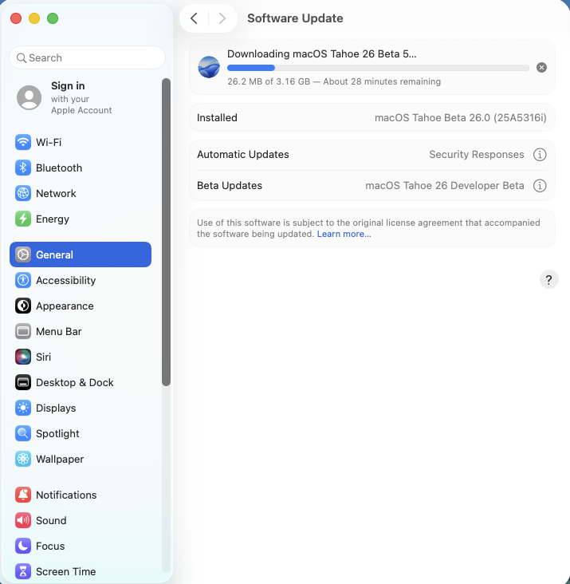Click the 28 minutes remaining text
The height and width of the screenshot is (584, 570).
(x=382, y=81)
